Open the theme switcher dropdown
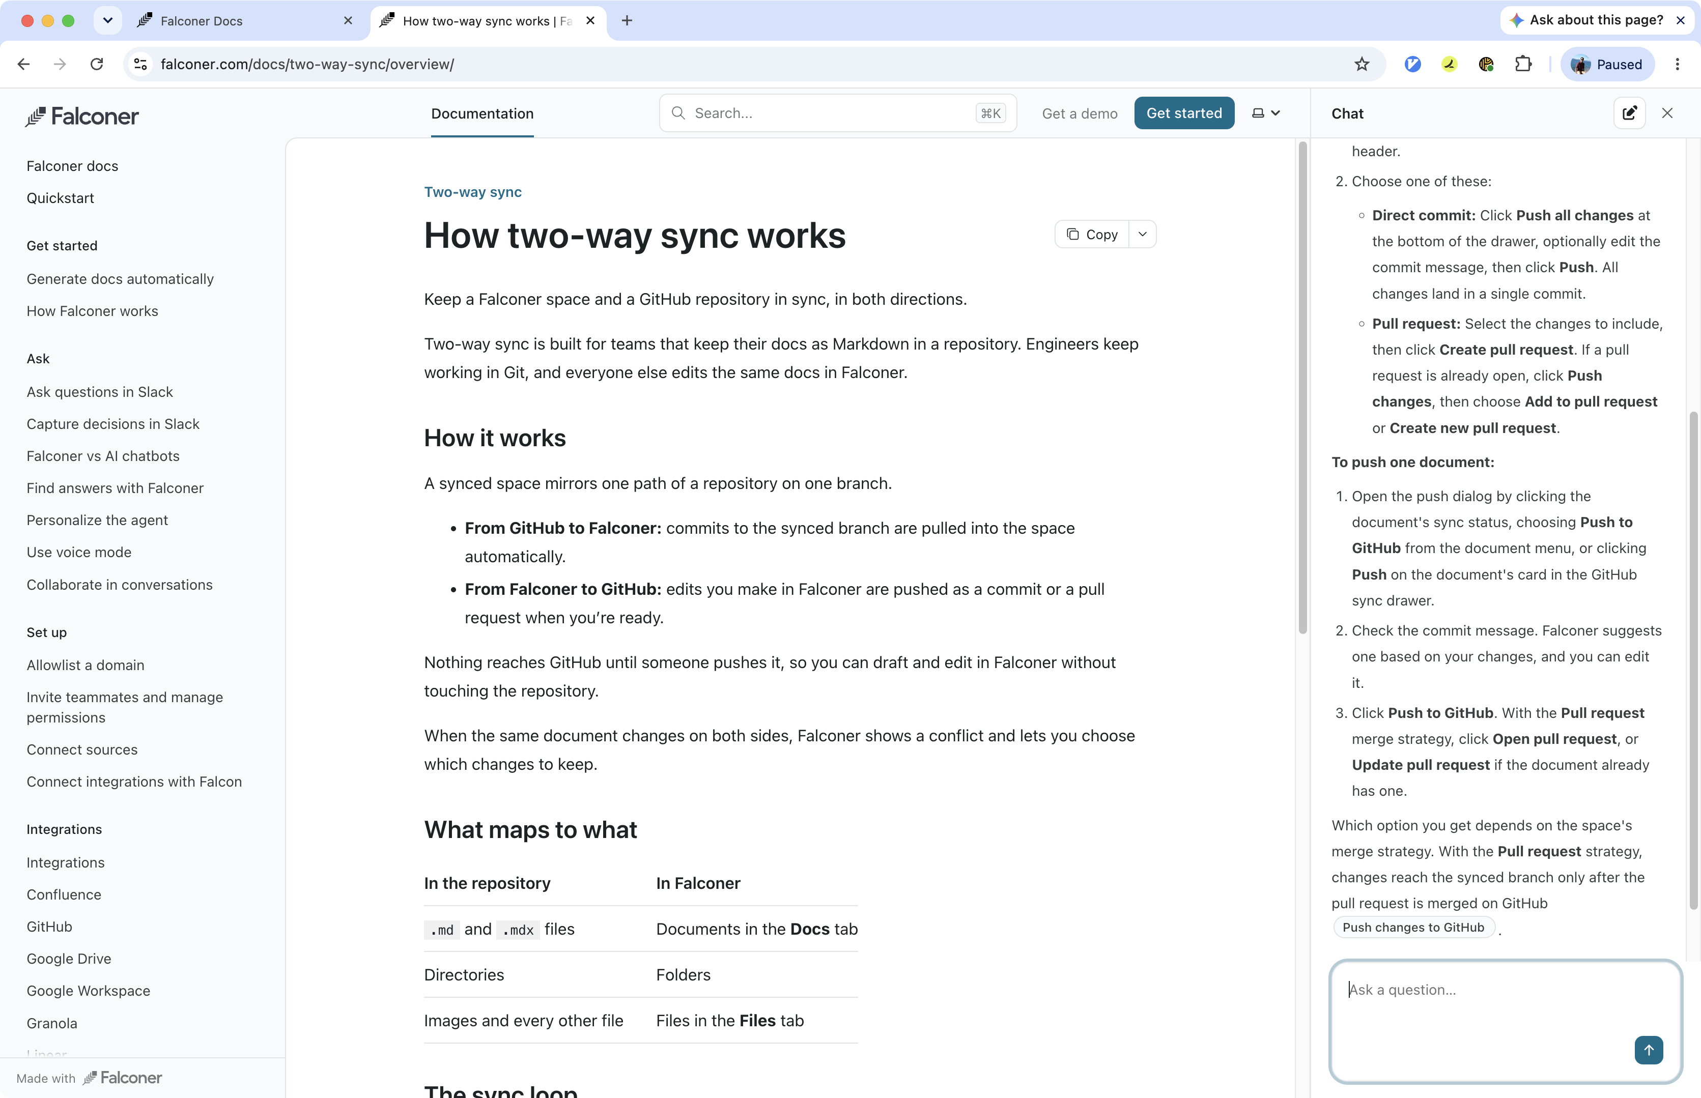This screenshot has height=1098, width=1701. coord(1266,113)
